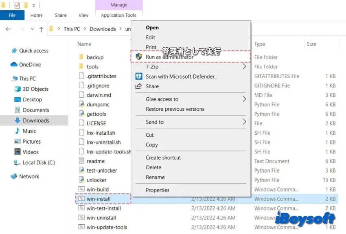Open recent locations dropdown chevron
346x234 pixels.
point(32,29)
